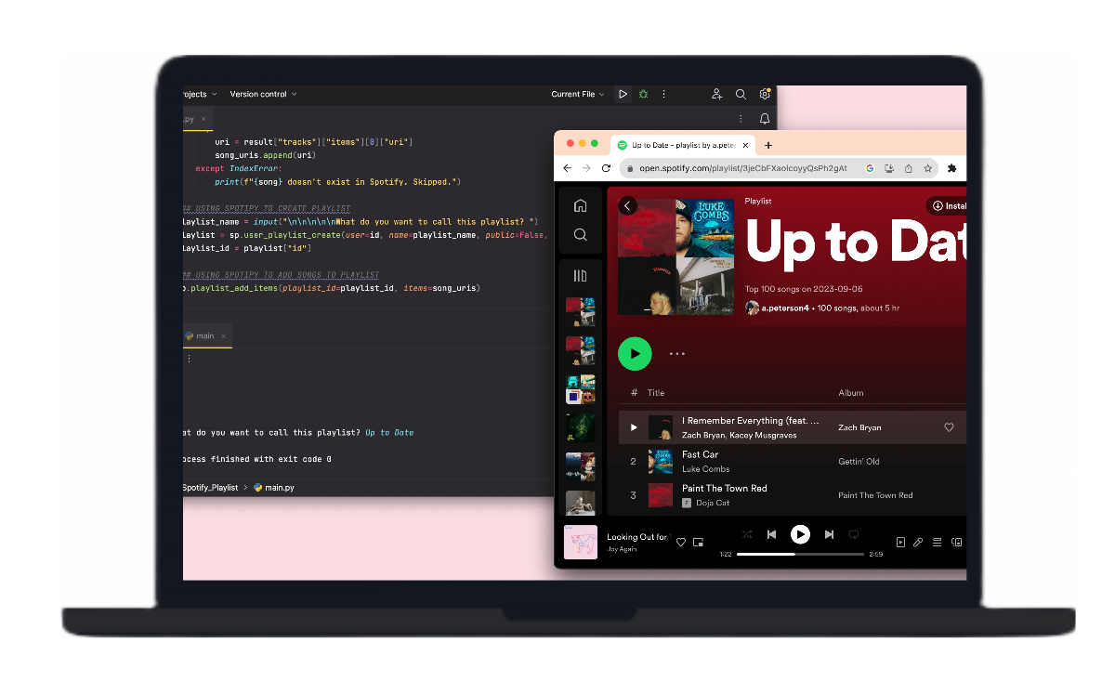Viewport: 1115px width, 695px height.
Task: Open search everywhere in PyCharm
Action: [741, 94]
